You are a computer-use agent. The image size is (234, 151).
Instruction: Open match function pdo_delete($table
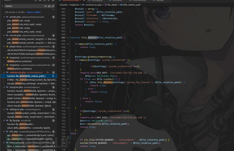[32, 102]
